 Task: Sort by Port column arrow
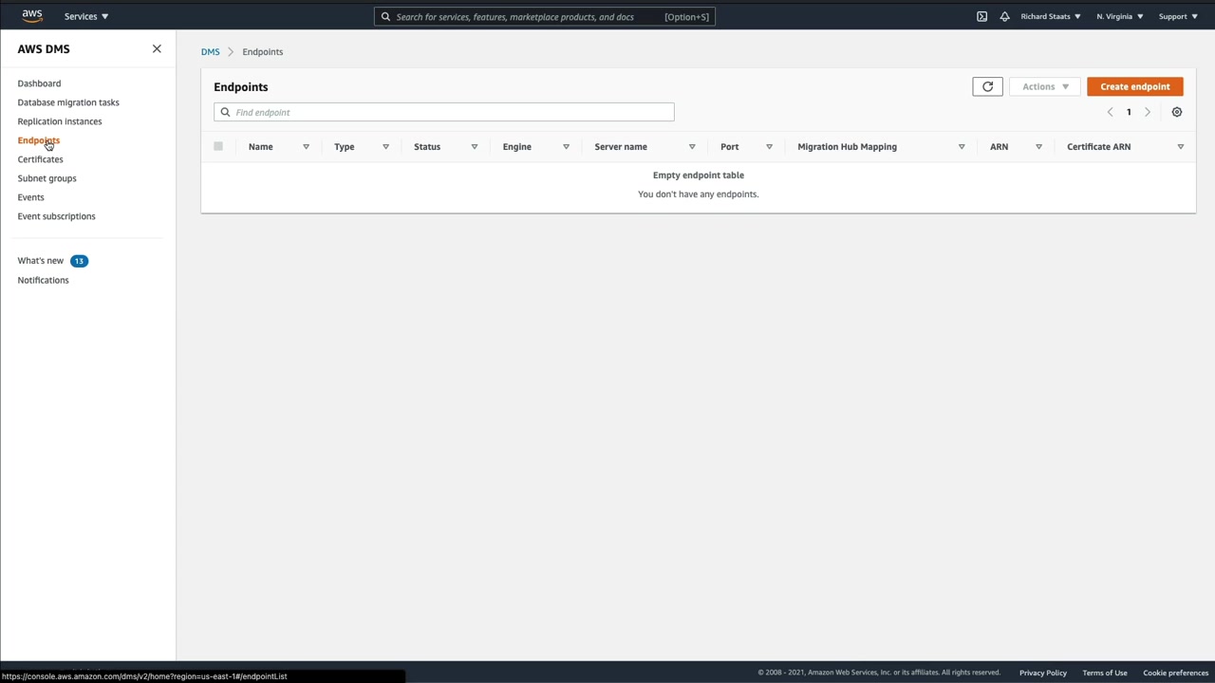[769, 147]
